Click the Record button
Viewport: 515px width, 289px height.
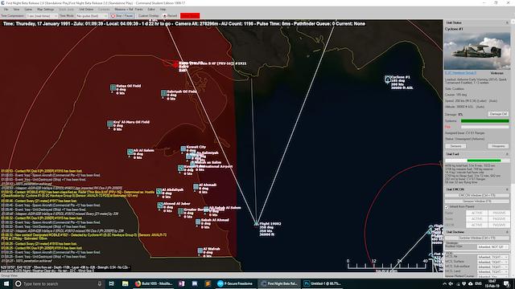tap(170, 16)
